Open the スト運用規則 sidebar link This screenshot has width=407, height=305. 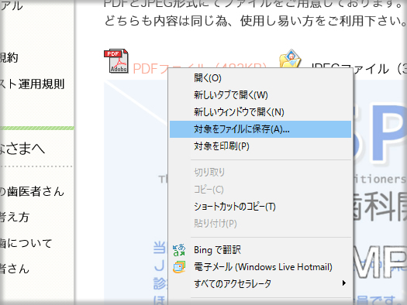pos(33,84)
